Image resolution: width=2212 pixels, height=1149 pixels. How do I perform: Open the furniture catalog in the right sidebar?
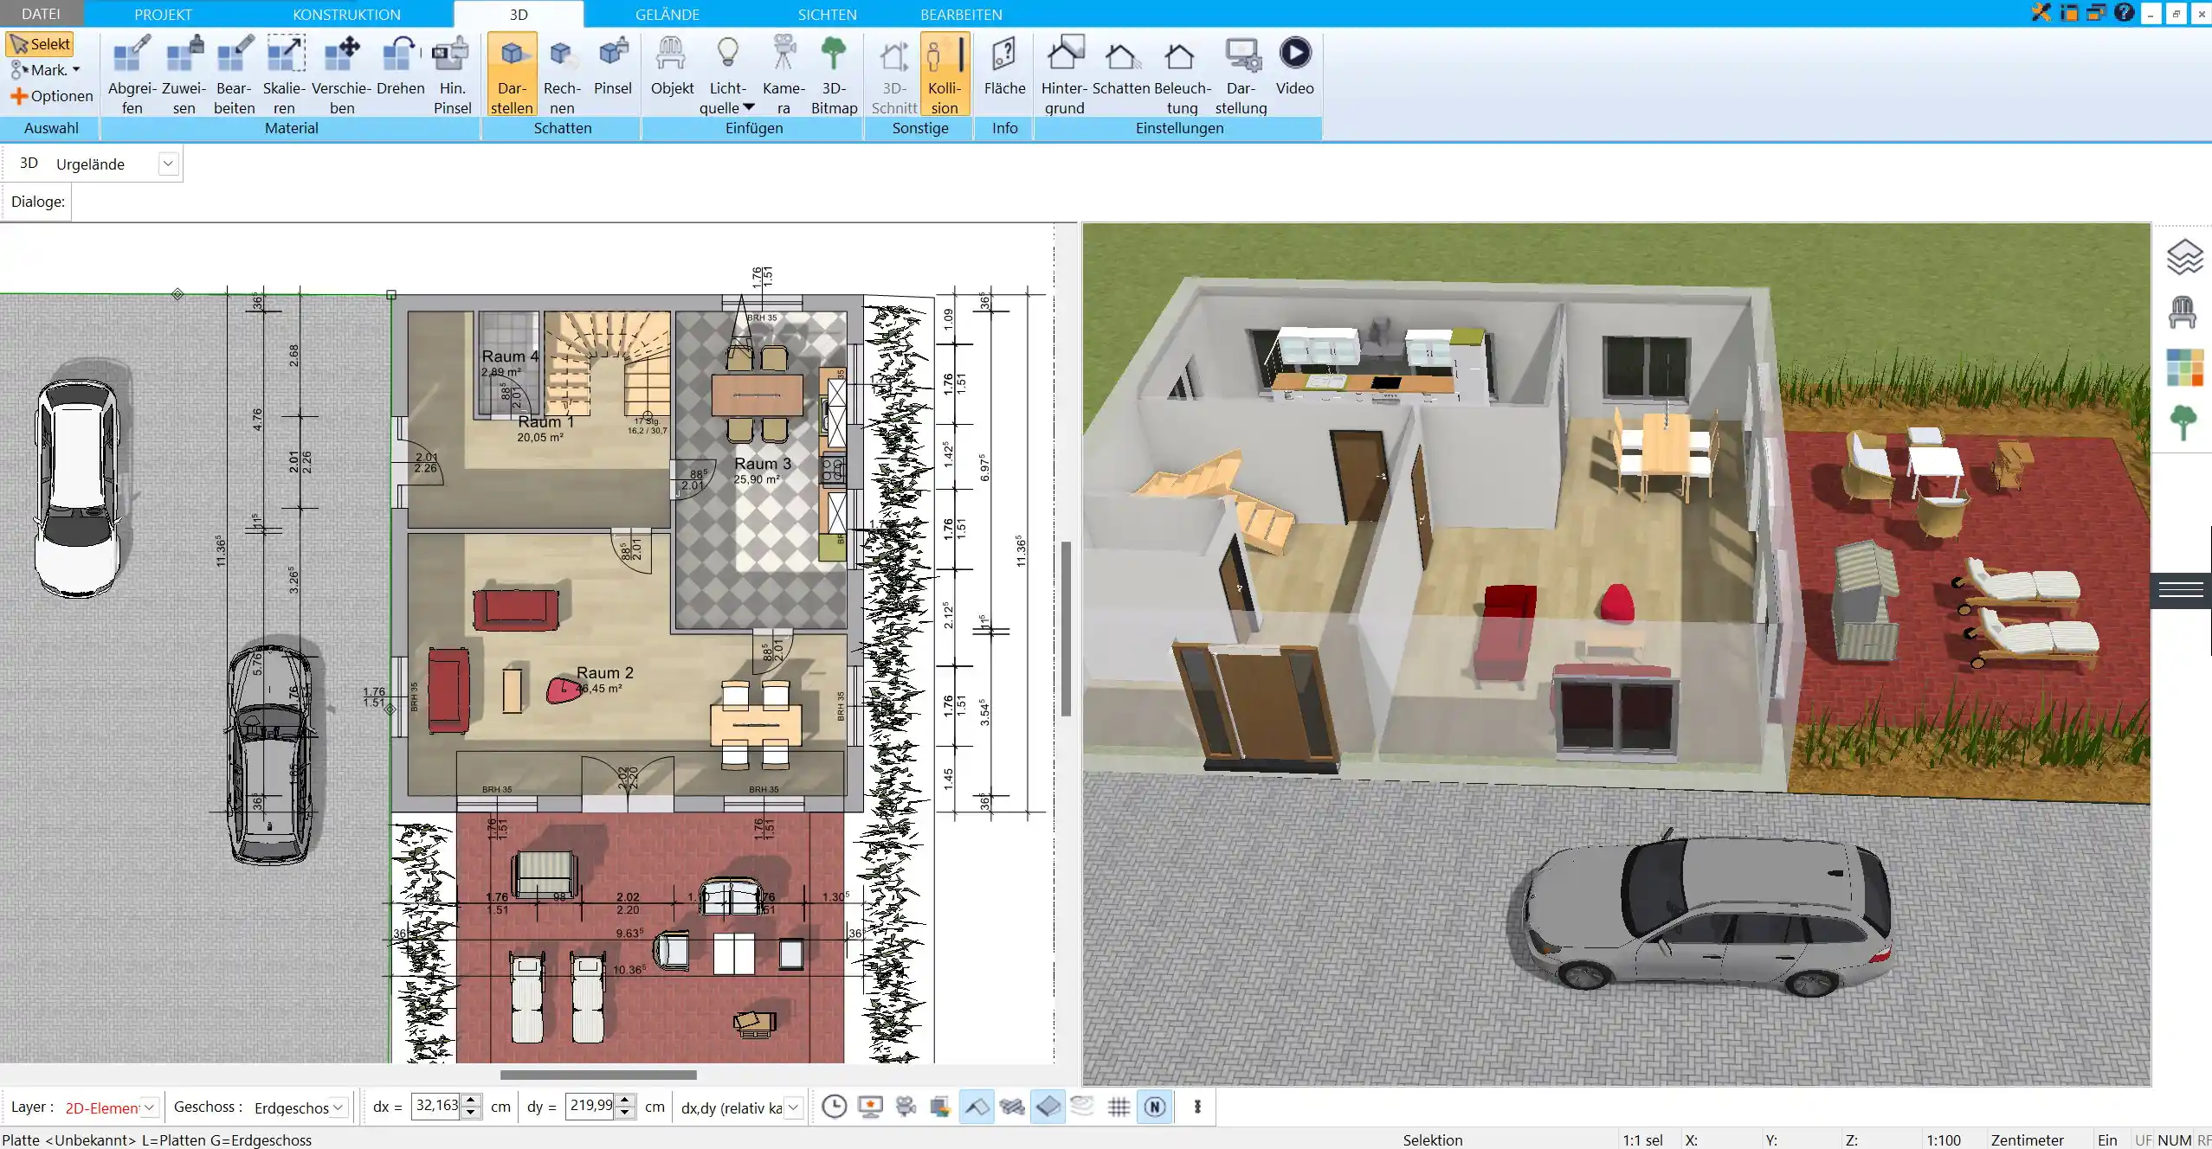(2183, 311)
